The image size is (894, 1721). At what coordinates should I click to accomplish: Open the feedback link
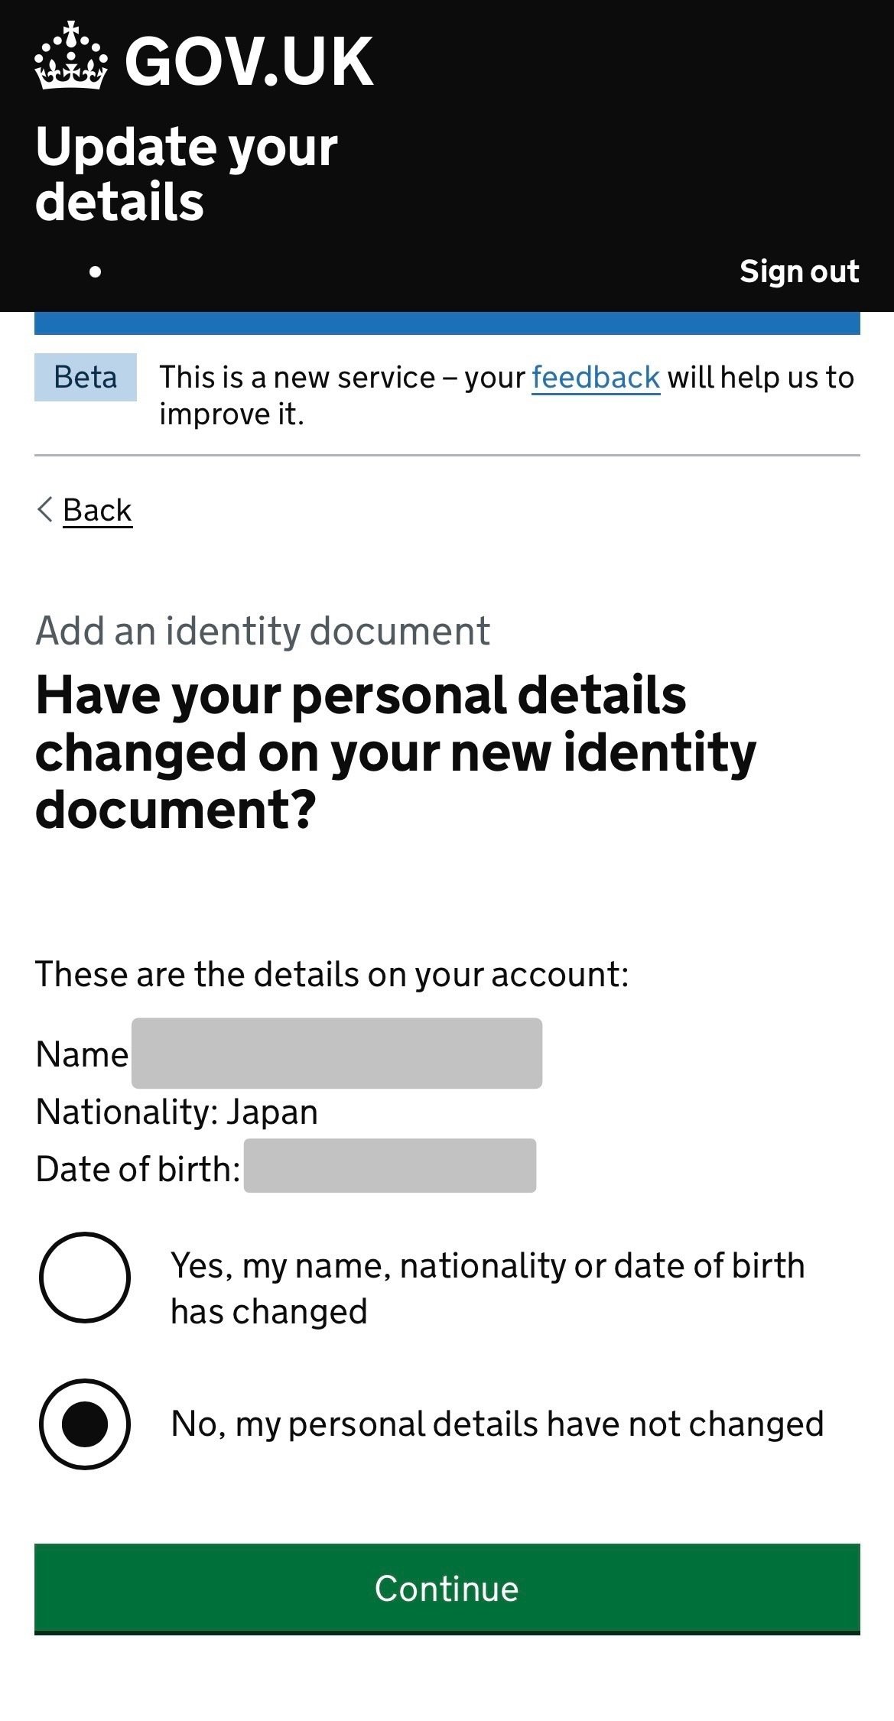(x=595, y=376)
